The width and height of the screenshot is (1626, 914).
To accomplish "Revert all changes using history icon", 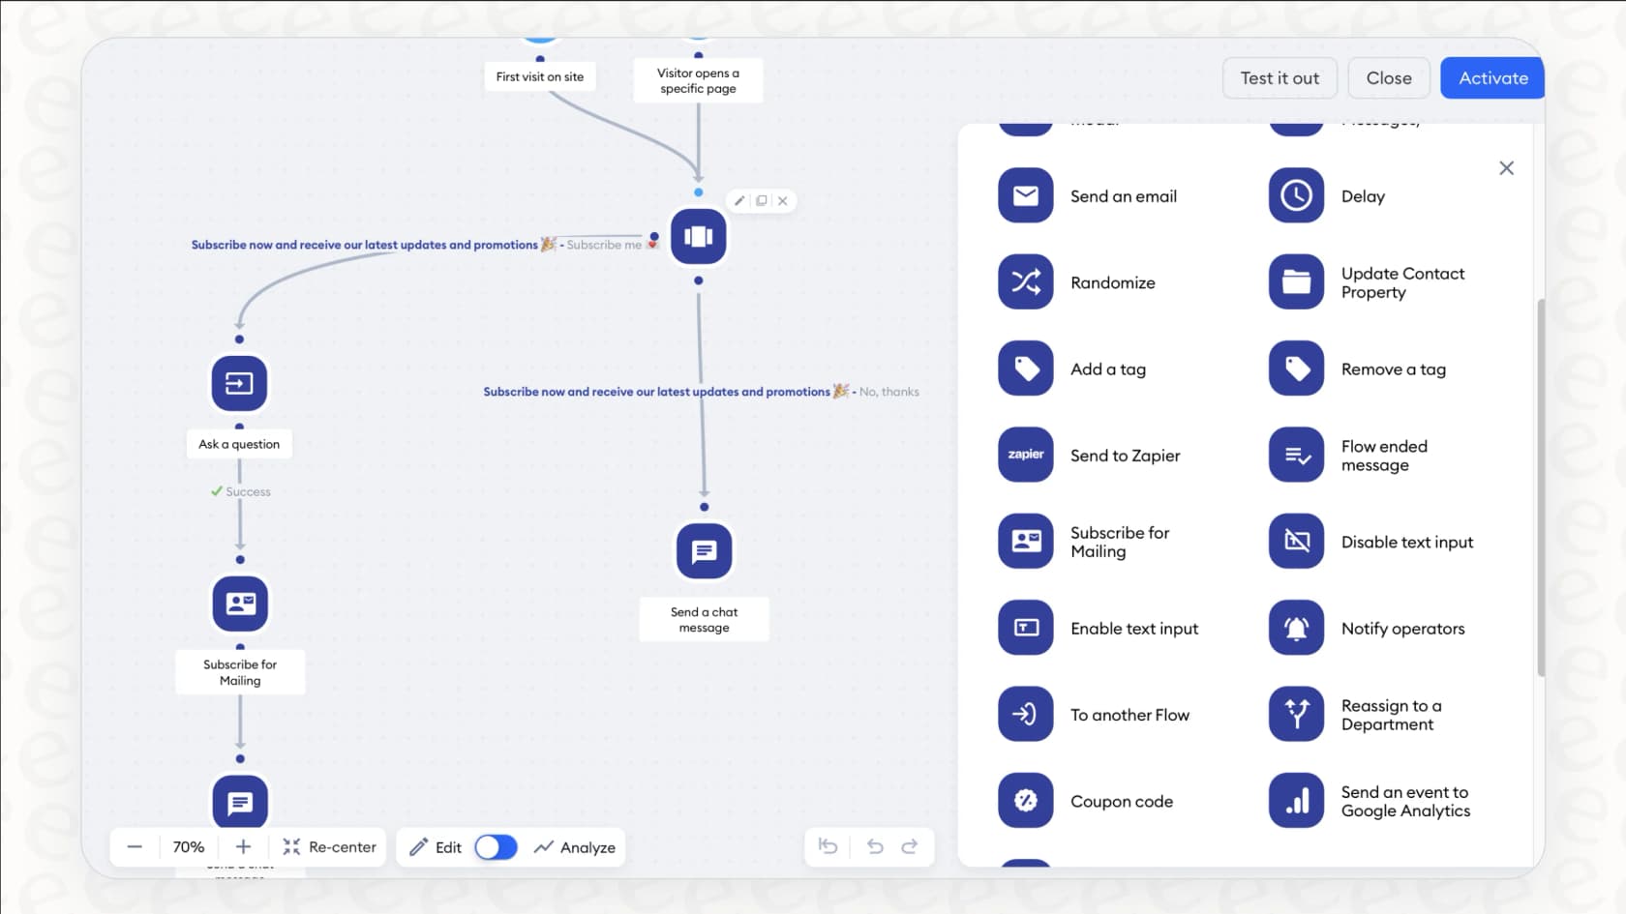I will (828, 847).
